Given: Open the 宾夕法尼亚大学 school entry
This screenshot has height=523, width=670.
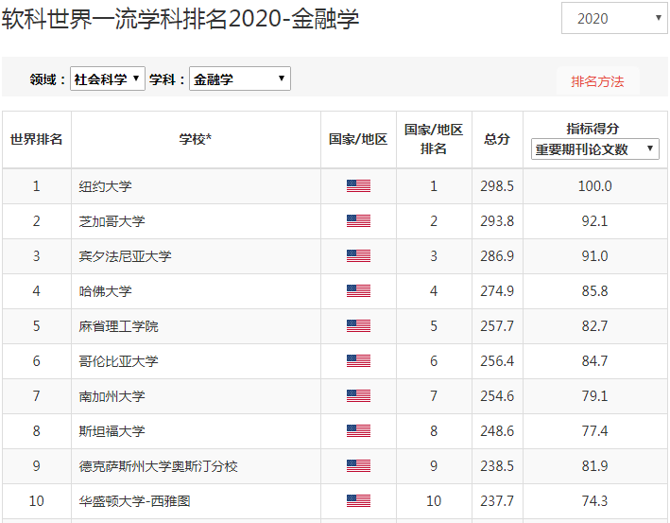Looking at the screenshot, I should coord(125,256).
